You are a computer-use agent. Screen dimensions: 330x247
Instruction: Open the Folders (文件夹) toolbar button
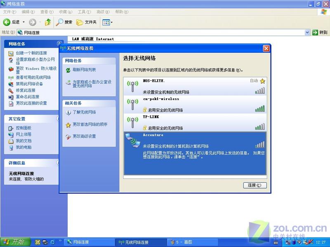(x=86, y=22)
